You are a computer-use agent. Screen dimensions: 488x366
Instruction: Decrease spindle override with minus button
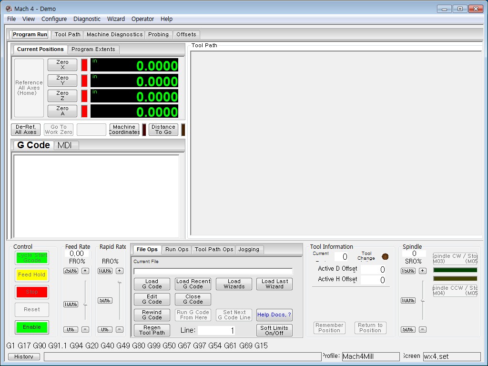422,329
